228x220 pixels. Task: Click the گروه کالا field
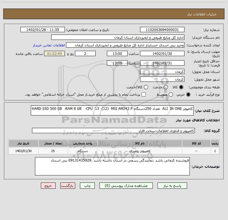coord(113,131)
